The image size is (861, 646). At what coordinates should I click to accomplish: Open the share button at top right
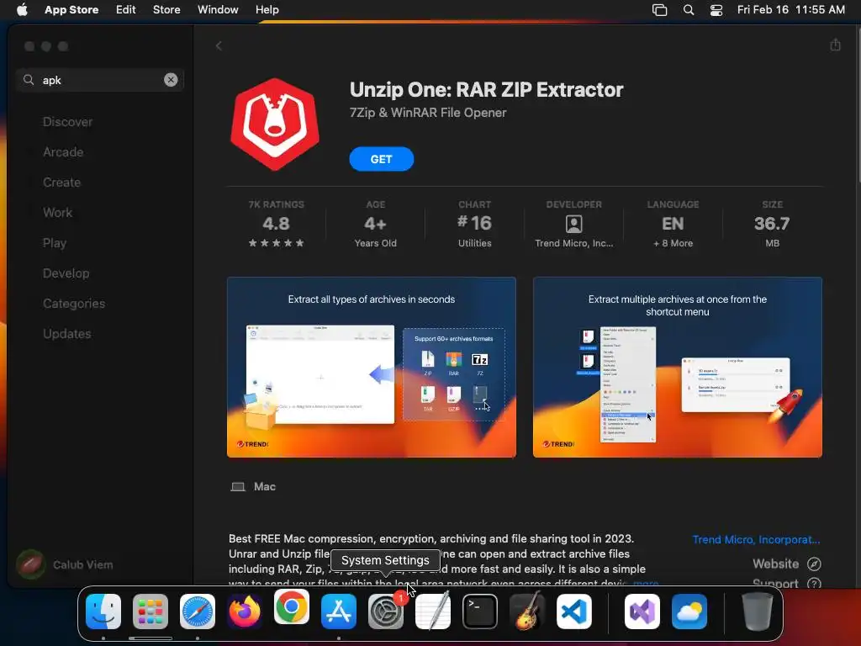pyautogui.click(x=835, y=45)
